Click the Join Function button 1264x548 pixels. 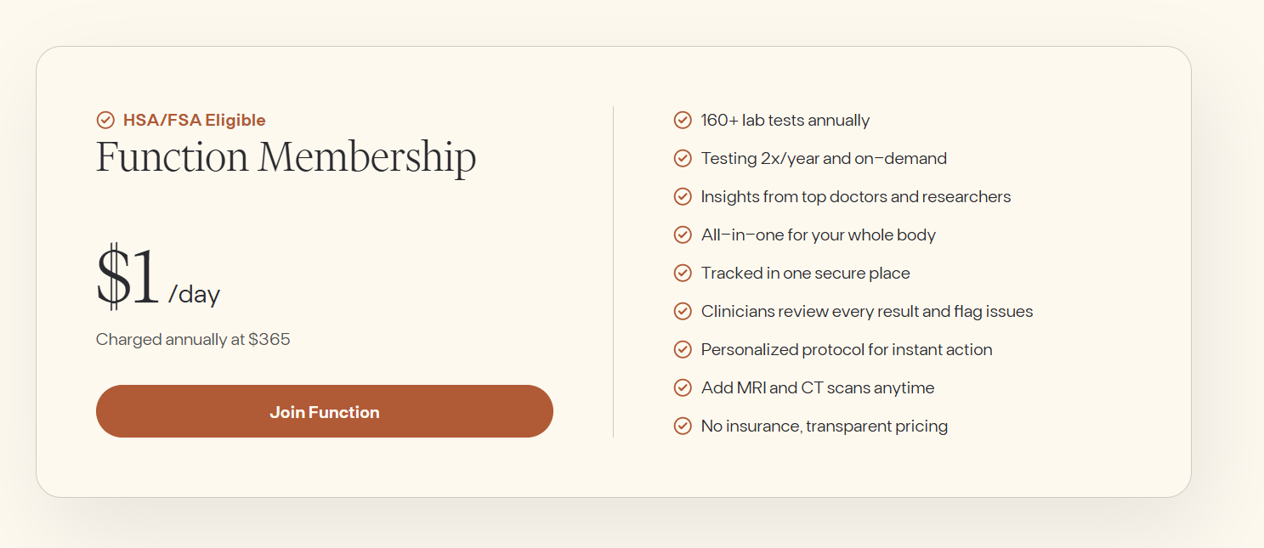pyautogui.click(x=325, y=411)
